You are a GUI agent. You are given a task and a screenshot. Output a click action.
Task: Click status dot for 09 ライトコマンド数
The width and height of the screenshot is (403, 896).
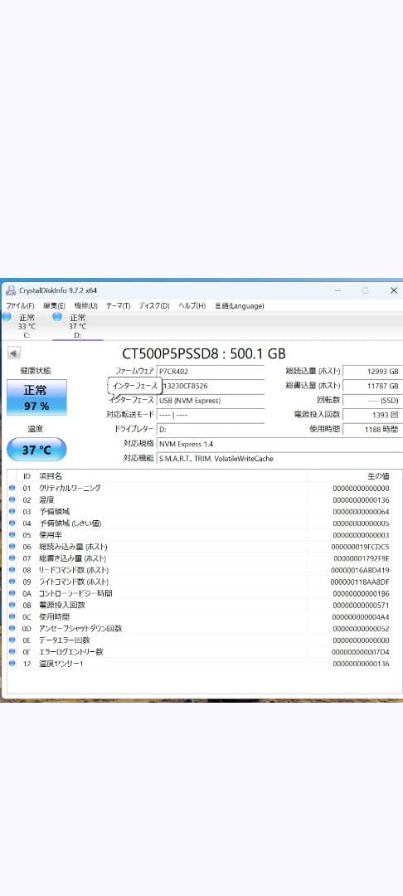coord(12,582)
